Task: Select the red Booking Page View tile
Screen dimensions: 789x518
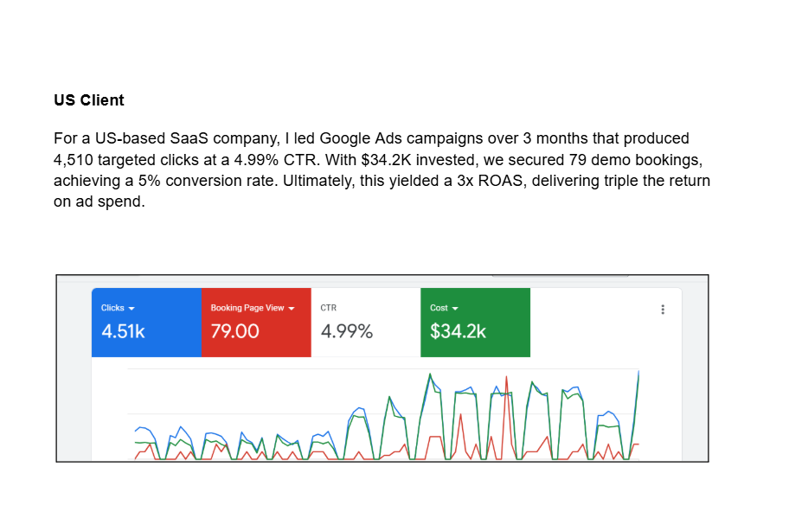Action: (256, 323)
